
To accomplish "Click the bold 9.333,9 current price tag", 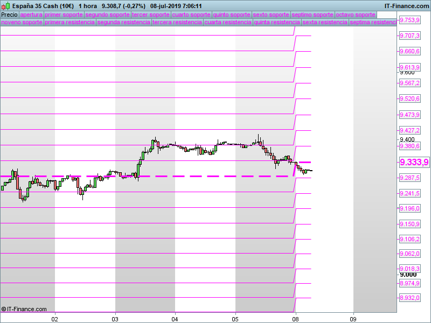I will (414, 162).
